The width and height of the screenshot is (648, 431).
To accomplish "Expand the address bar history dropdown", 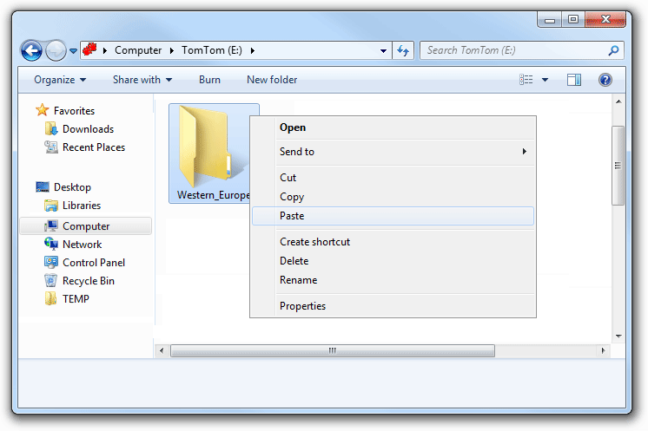I will click(x=384, y=50).
